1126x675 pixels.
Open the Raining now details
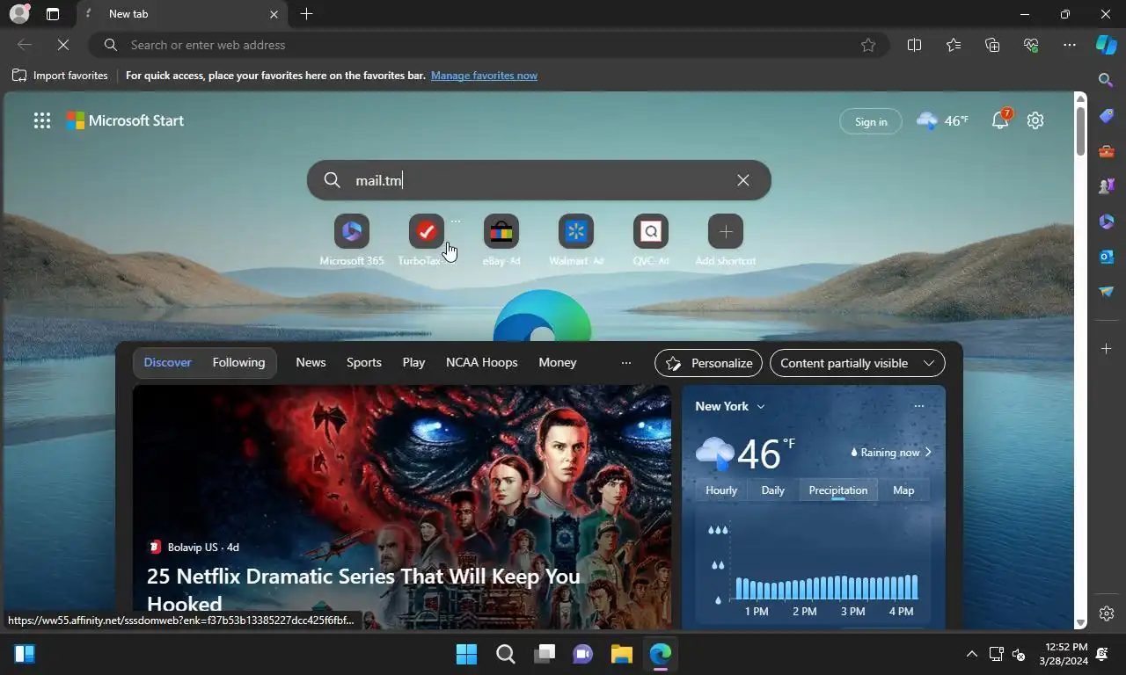tap(891, 453)
